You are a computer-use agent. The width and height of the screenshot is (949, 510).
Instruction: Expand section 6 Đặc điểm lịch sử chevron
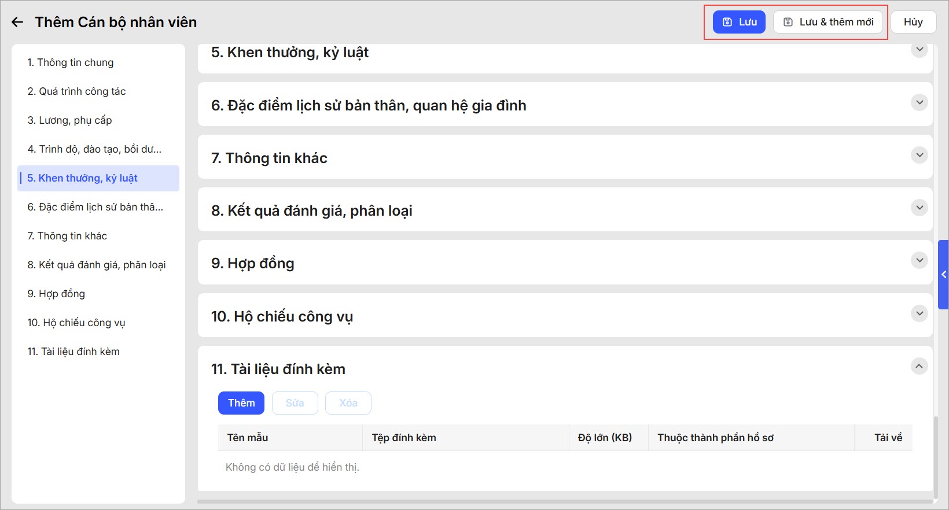[x=919, y=102]
